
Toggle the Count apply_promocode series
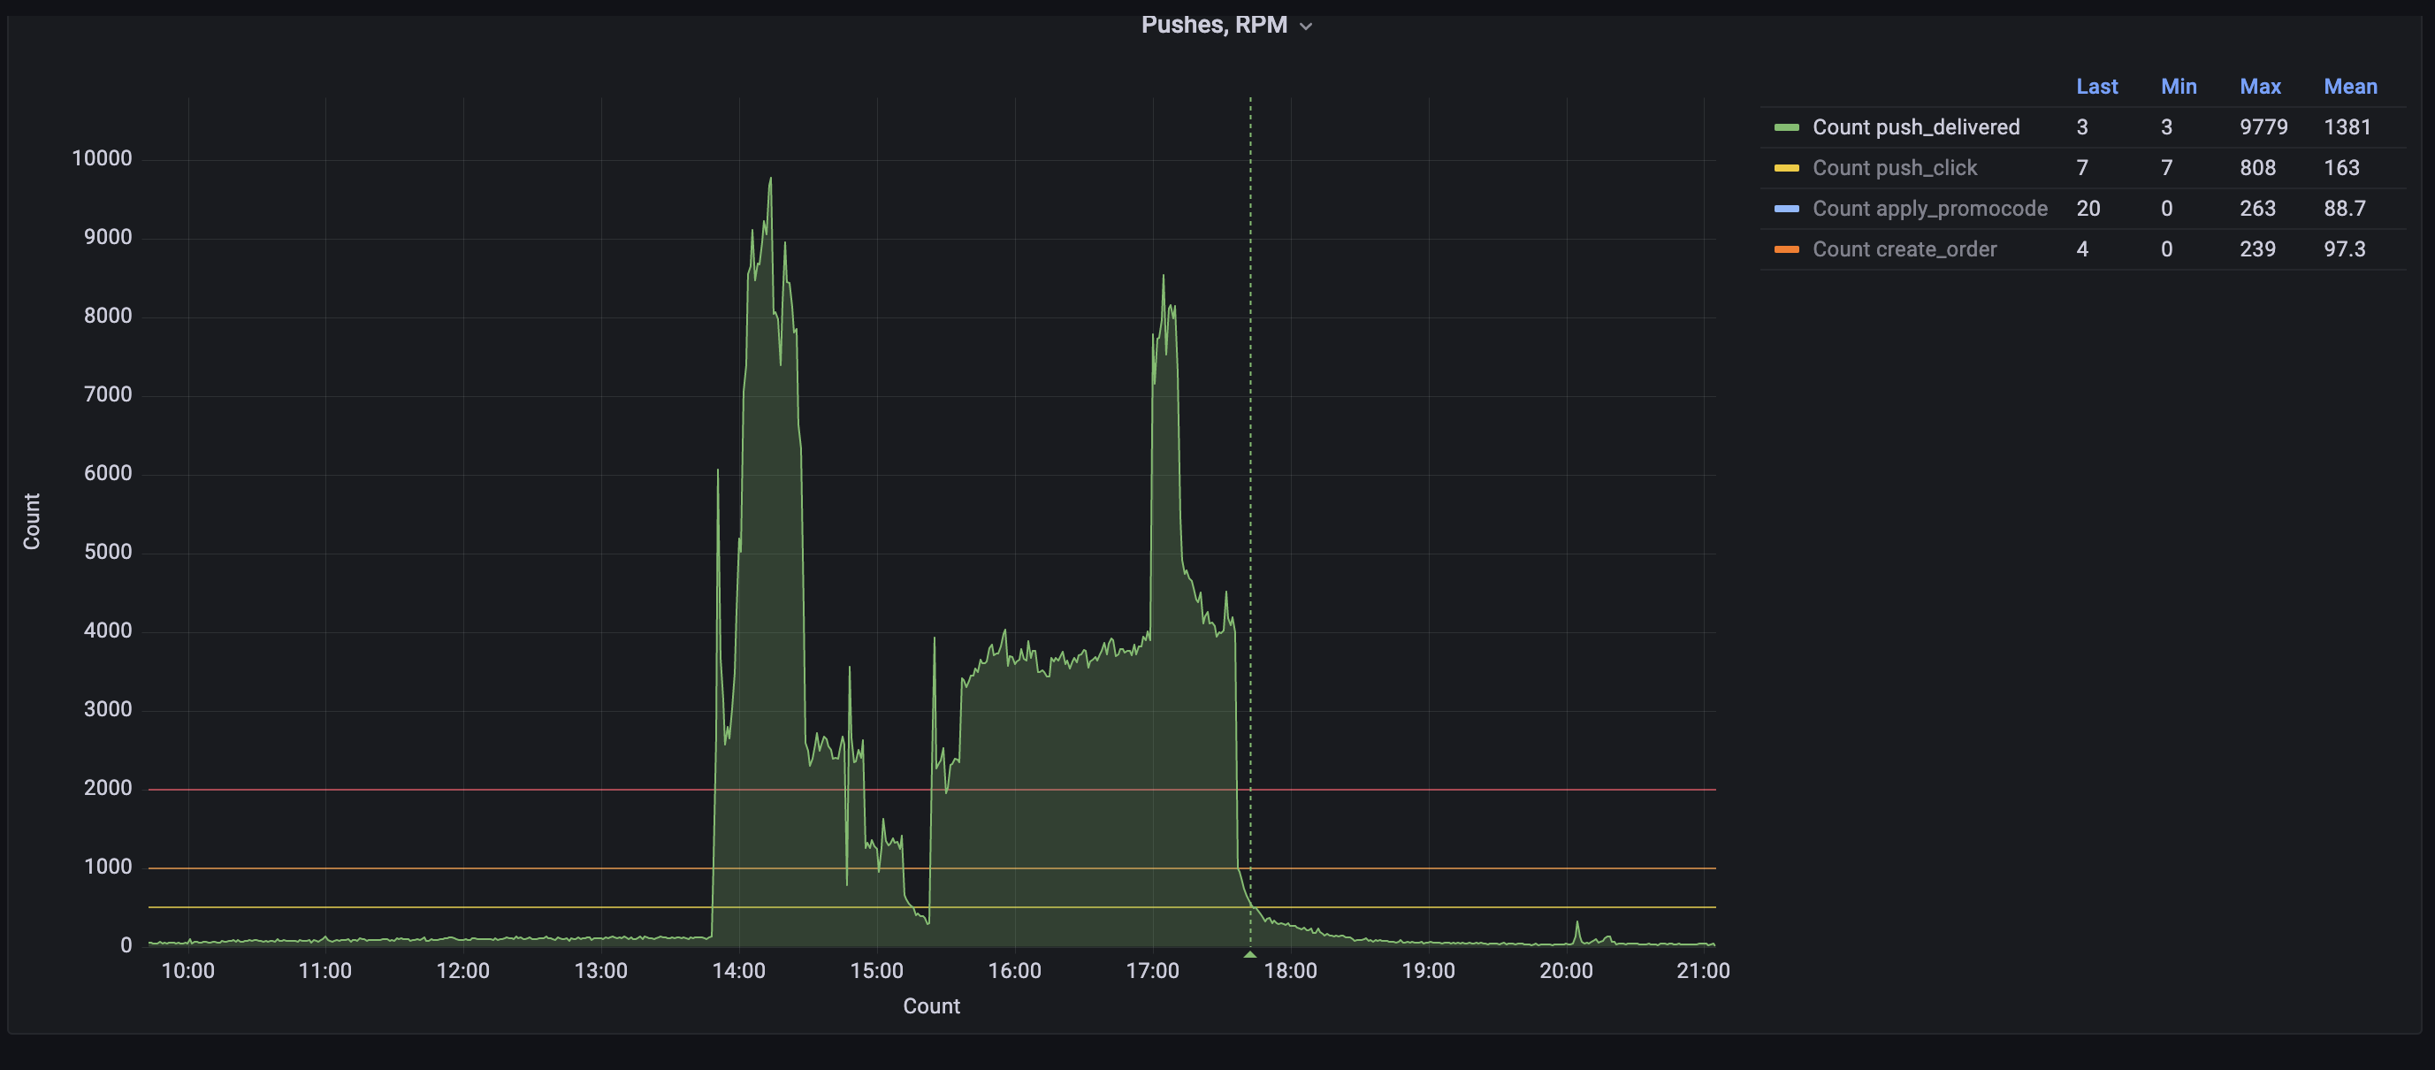(1929, 208)
